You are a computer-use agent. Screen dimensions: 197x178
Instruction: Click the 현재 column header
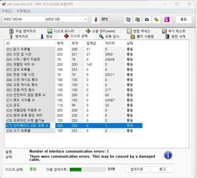[x=63, y=43]
